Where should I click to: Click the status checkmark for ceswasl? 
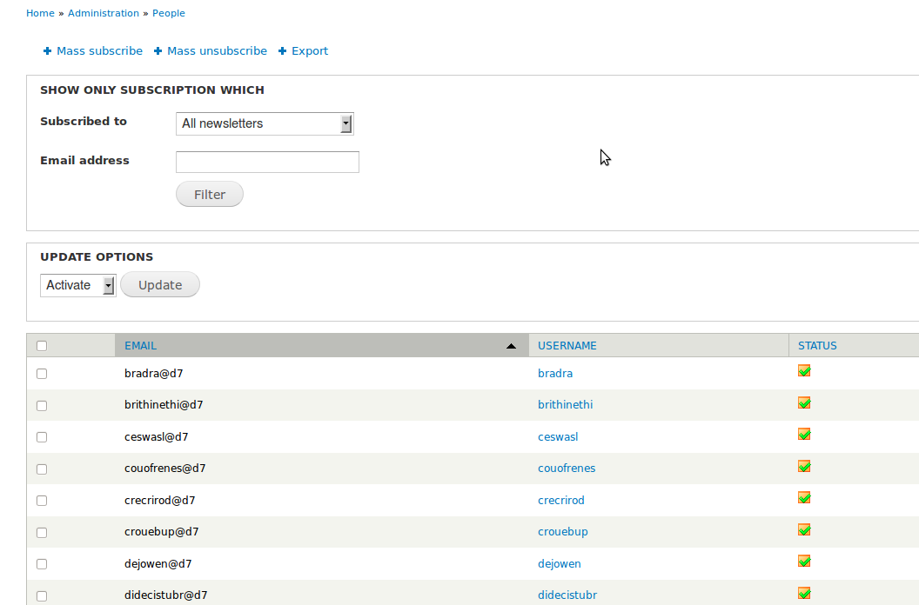804,435
